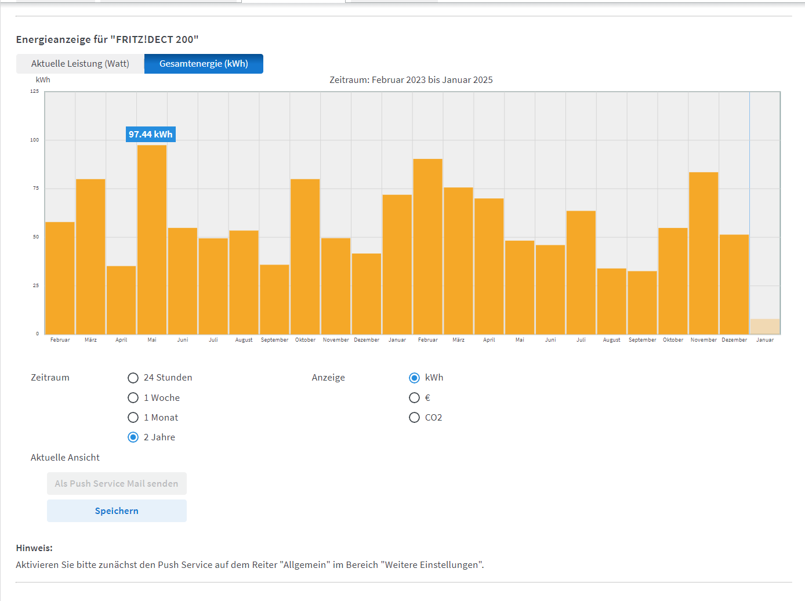The width and height of the screenshot is (805, 601).
Task: Select the September 2023 bar
Action: (x=274, y=299)
